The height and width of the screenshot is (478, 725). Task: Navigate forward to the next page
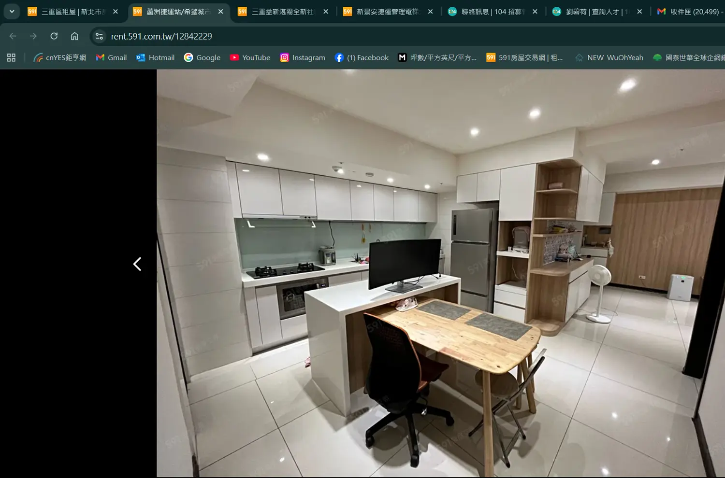click(33, 36)
